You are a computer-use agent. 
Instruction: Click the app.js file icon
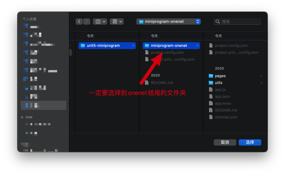(x=211, y=90)
